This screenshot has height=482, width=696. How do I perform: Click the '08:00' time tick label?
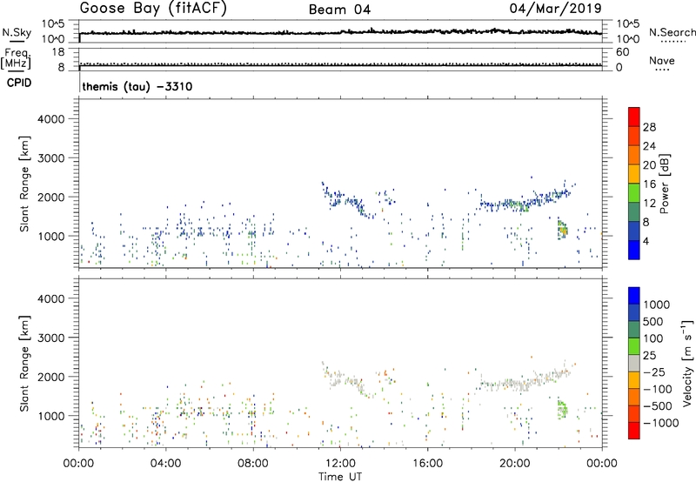[x=253, y=464]
